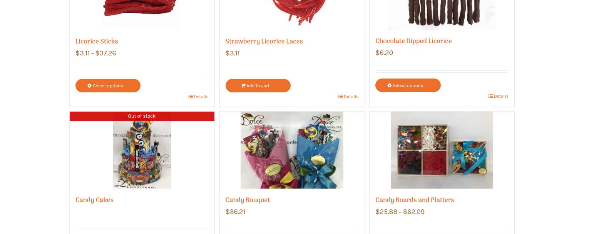Click Candy Boards and Platters image
Viewport: 589px width, 234px height.
[x=442, y=150]
